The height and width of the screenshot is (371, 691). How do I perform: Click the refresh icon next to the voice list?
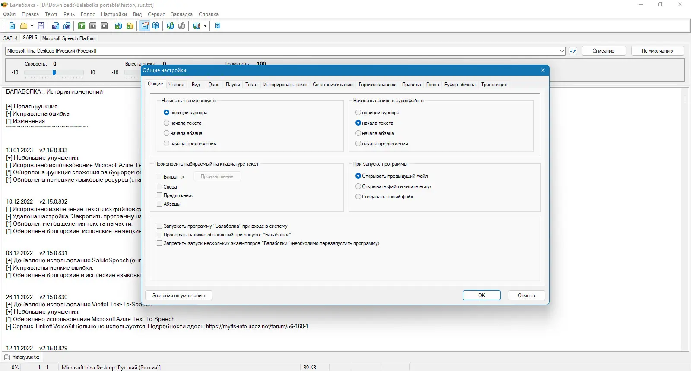pos(573,51)
